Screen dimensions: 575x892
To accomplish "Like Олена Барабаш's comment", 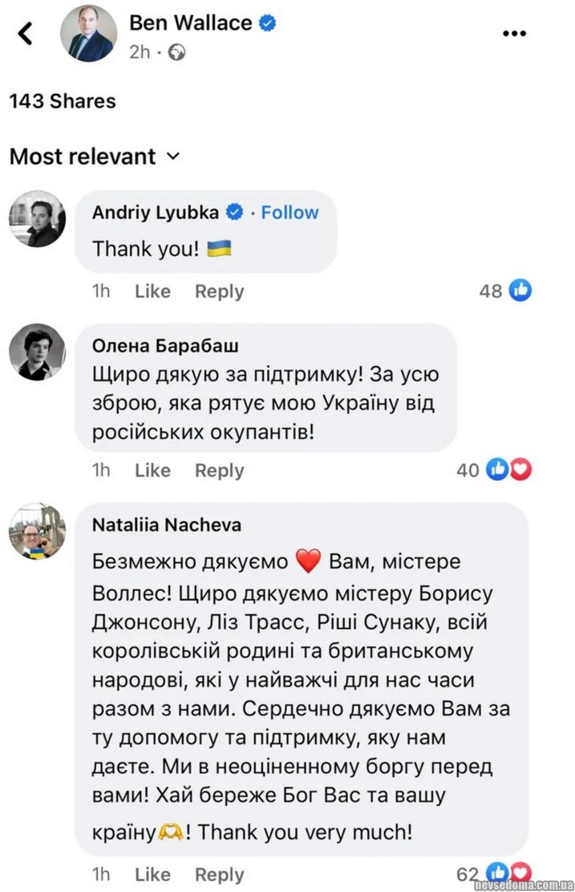I will pyautogui.click(x=152, y=470).
